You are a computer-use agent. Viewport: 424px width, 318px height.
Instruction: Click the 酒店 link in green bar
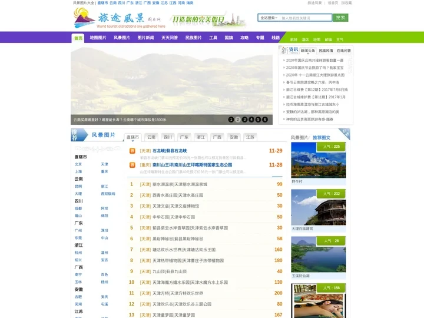(305, 40)
